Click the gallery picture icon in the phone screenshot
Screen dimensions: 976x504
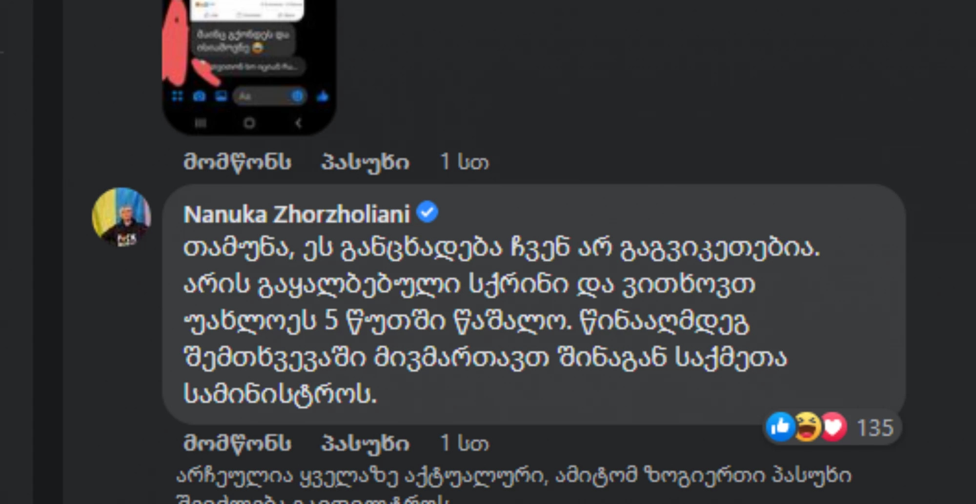click(x=221, y=96)
